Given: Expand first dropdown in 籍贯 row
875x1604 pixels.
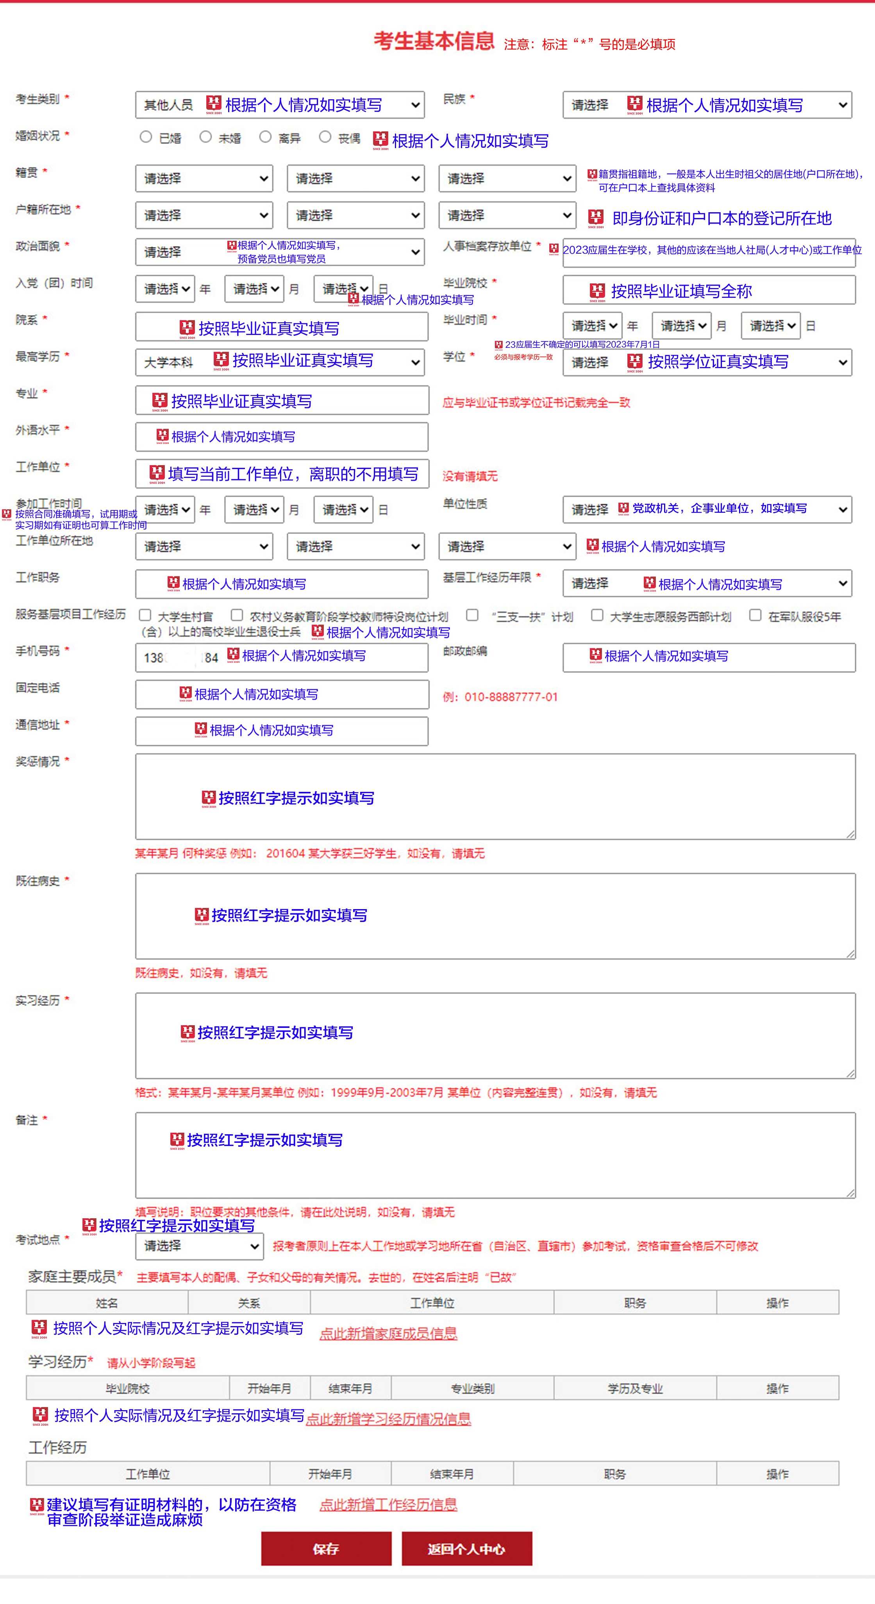Looking at the screenshot, I should pos(204,178).
